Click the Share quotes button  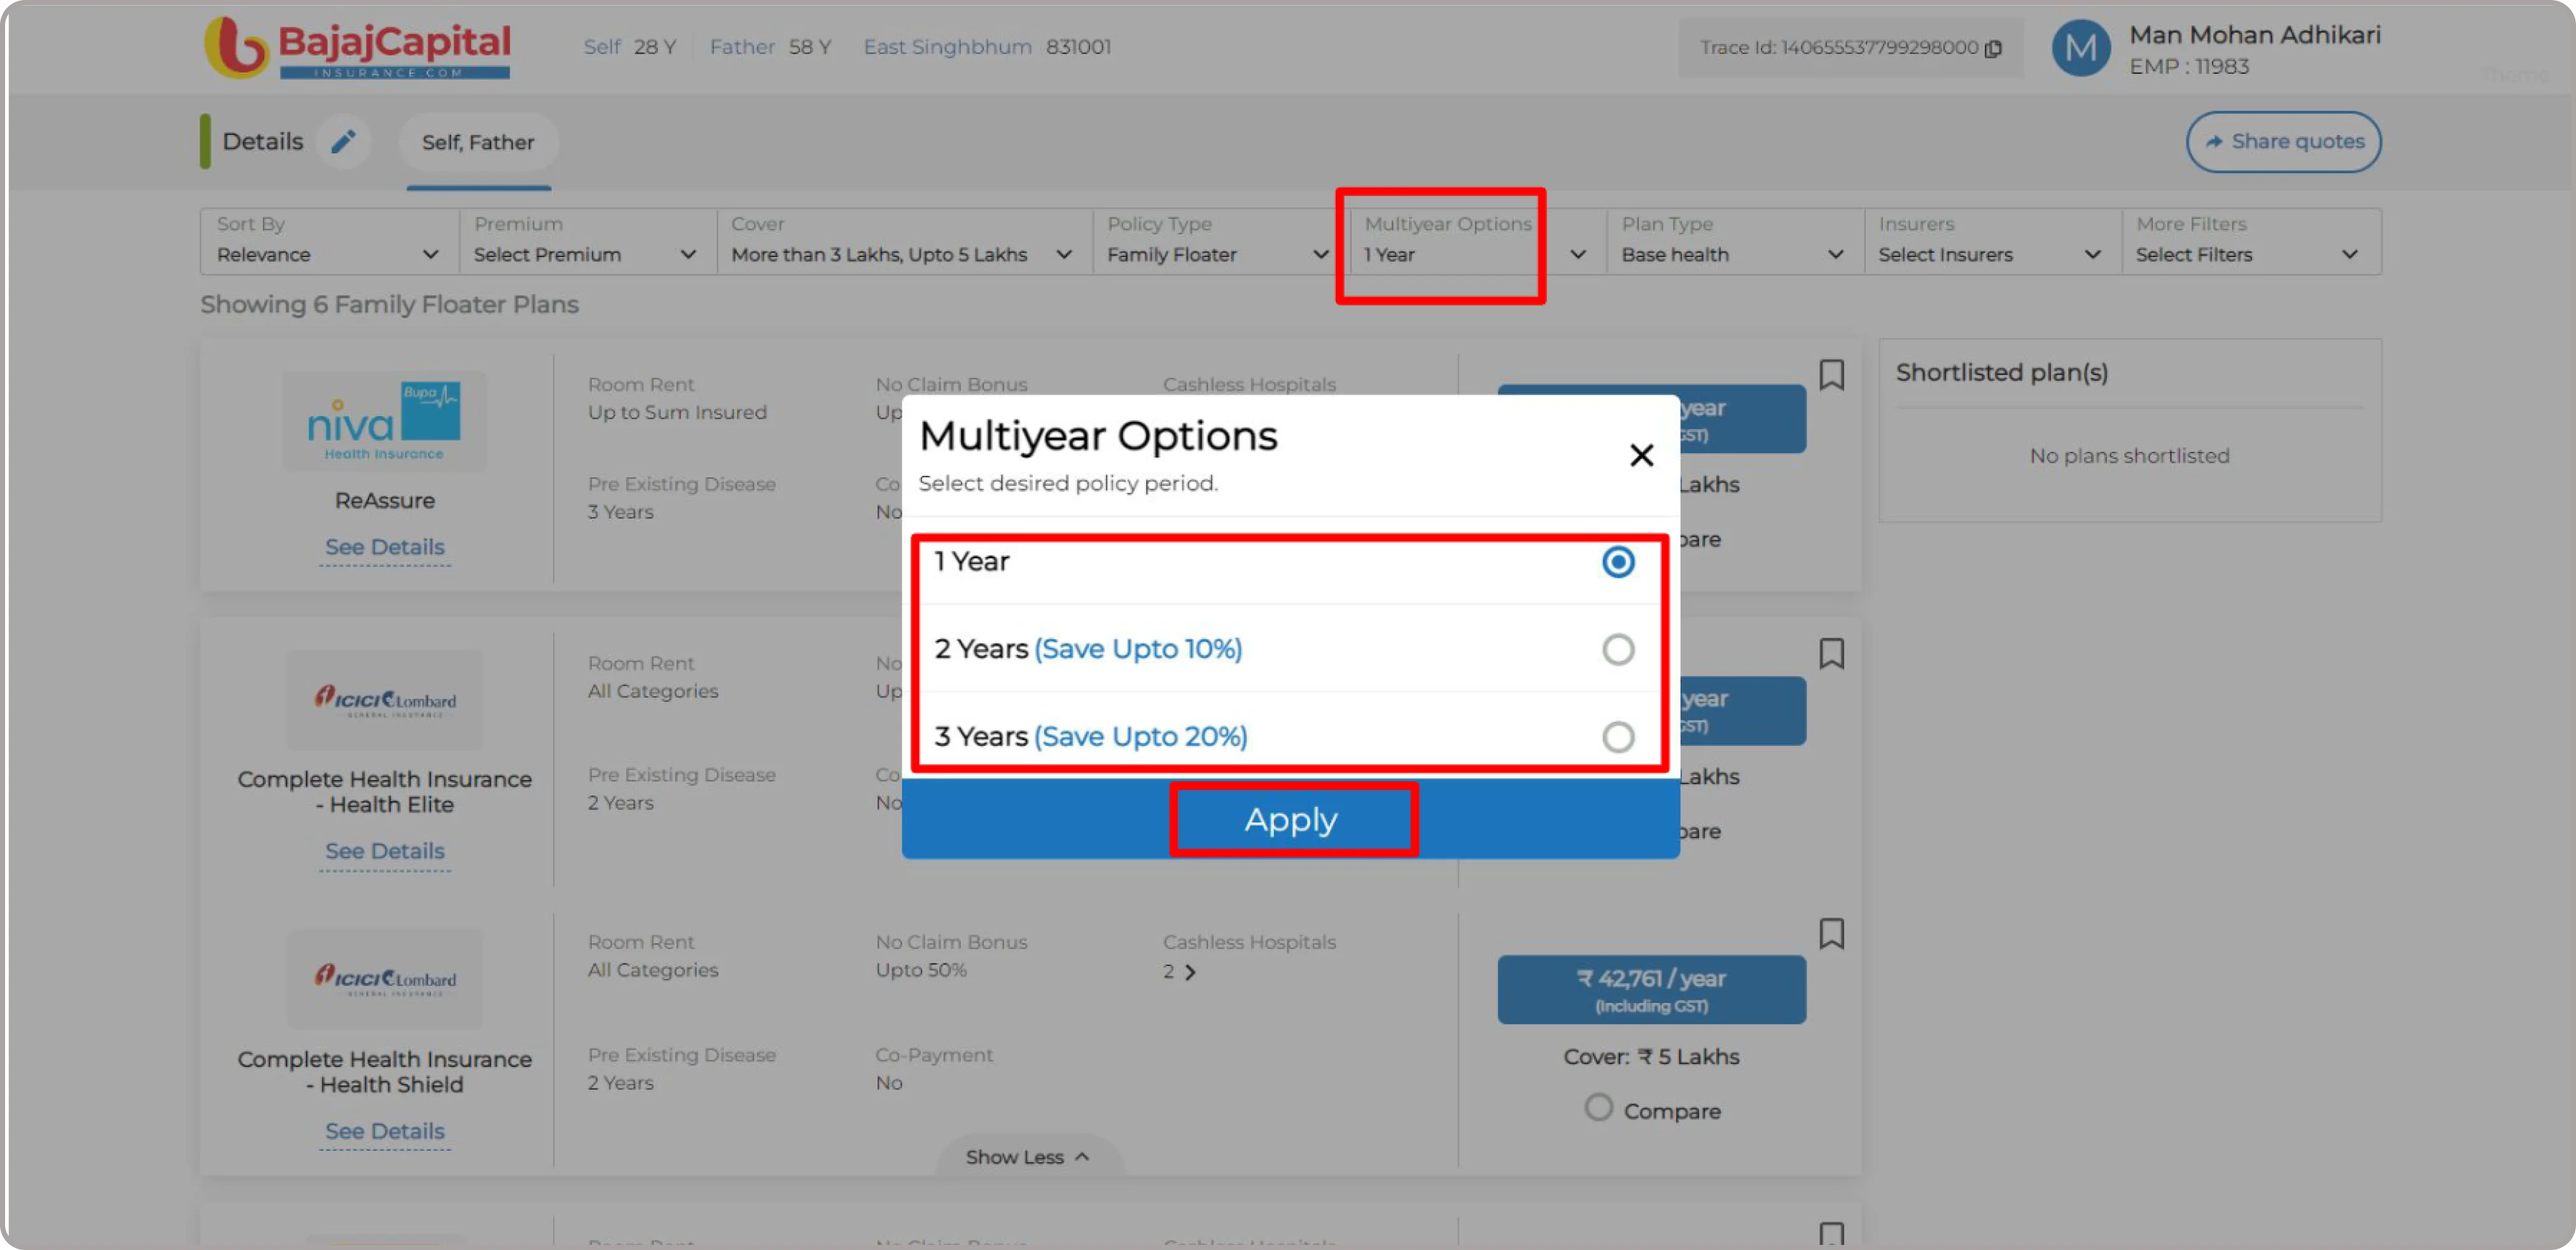(x=2283, y=141)
